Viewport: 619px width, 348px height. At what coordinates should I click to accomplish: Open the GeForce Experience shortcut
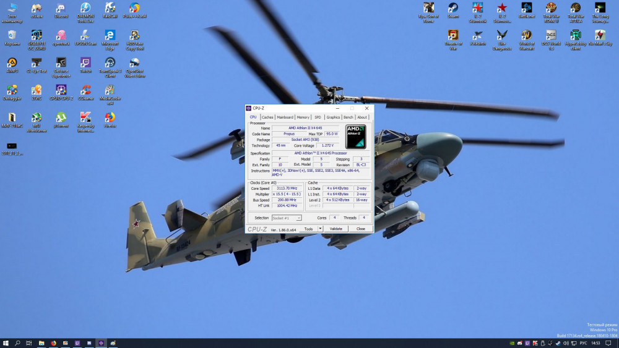coord(61,63)
